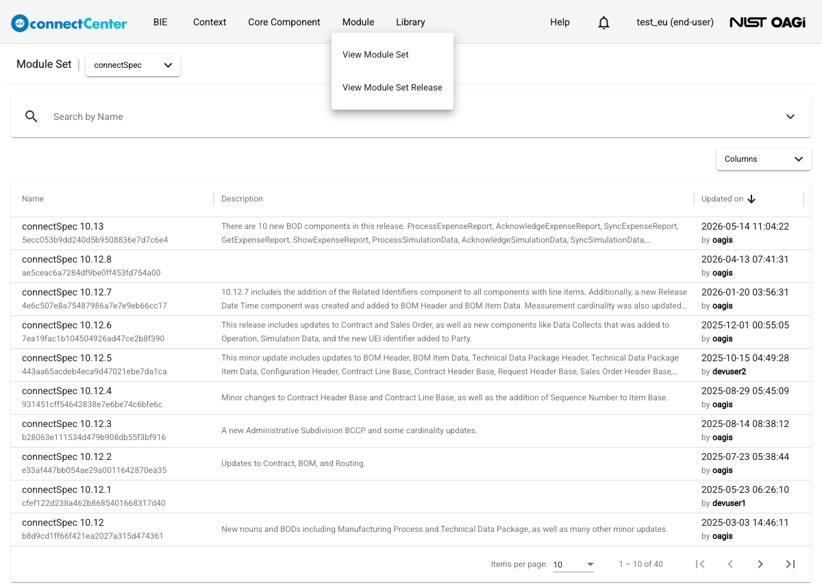Screen dimensions: 822x584
Task: Open the connectSpec module set dropdown
Action: pos(133,65)
